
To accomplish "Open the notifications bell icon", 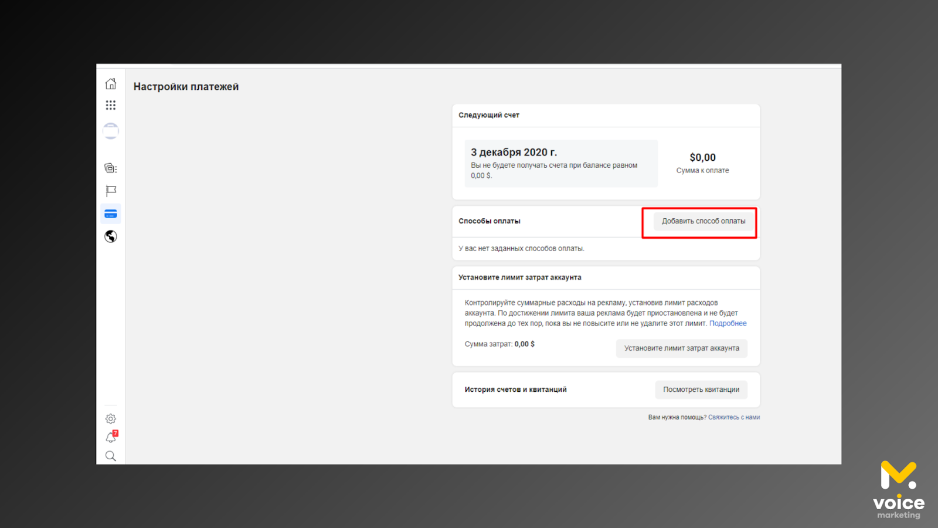I will 111,437.
